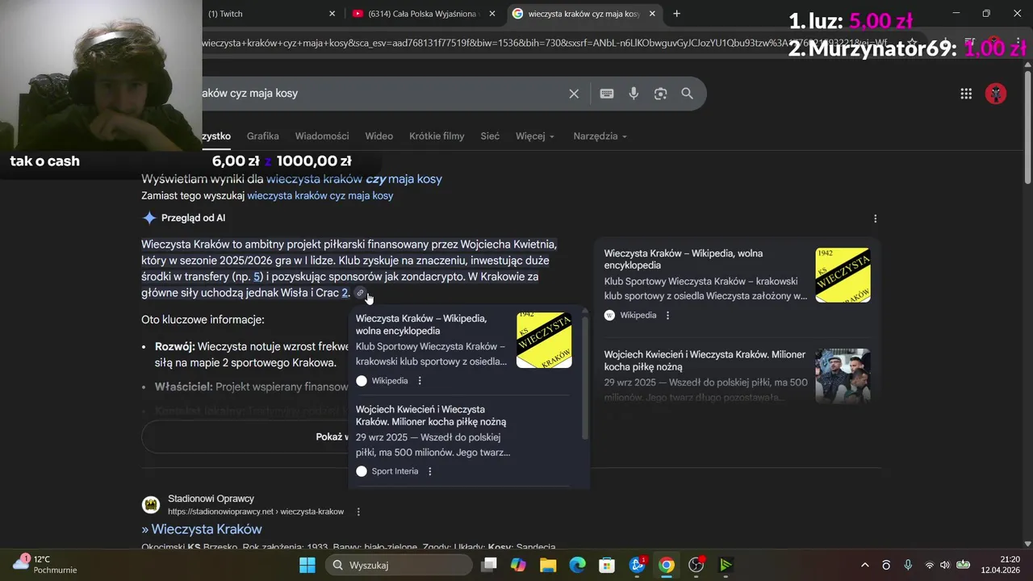The width and height of the screenshot is (1033, 581).
Task: Click the Wieczysta logo thumbnail in popup
Action: point(544,341)
